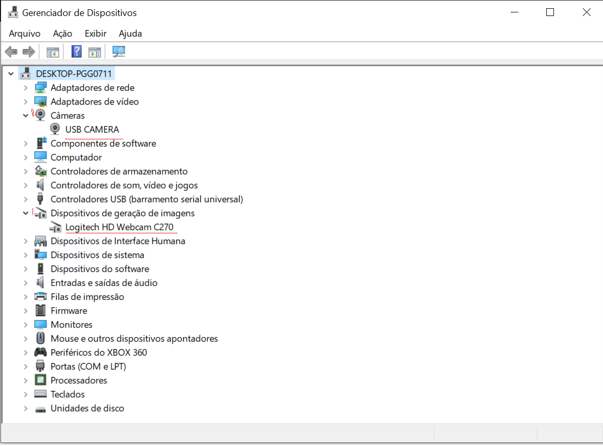Click the Teclados keyboard icon
The height and width of the screenshot is (446, 603).
(40, 394)
